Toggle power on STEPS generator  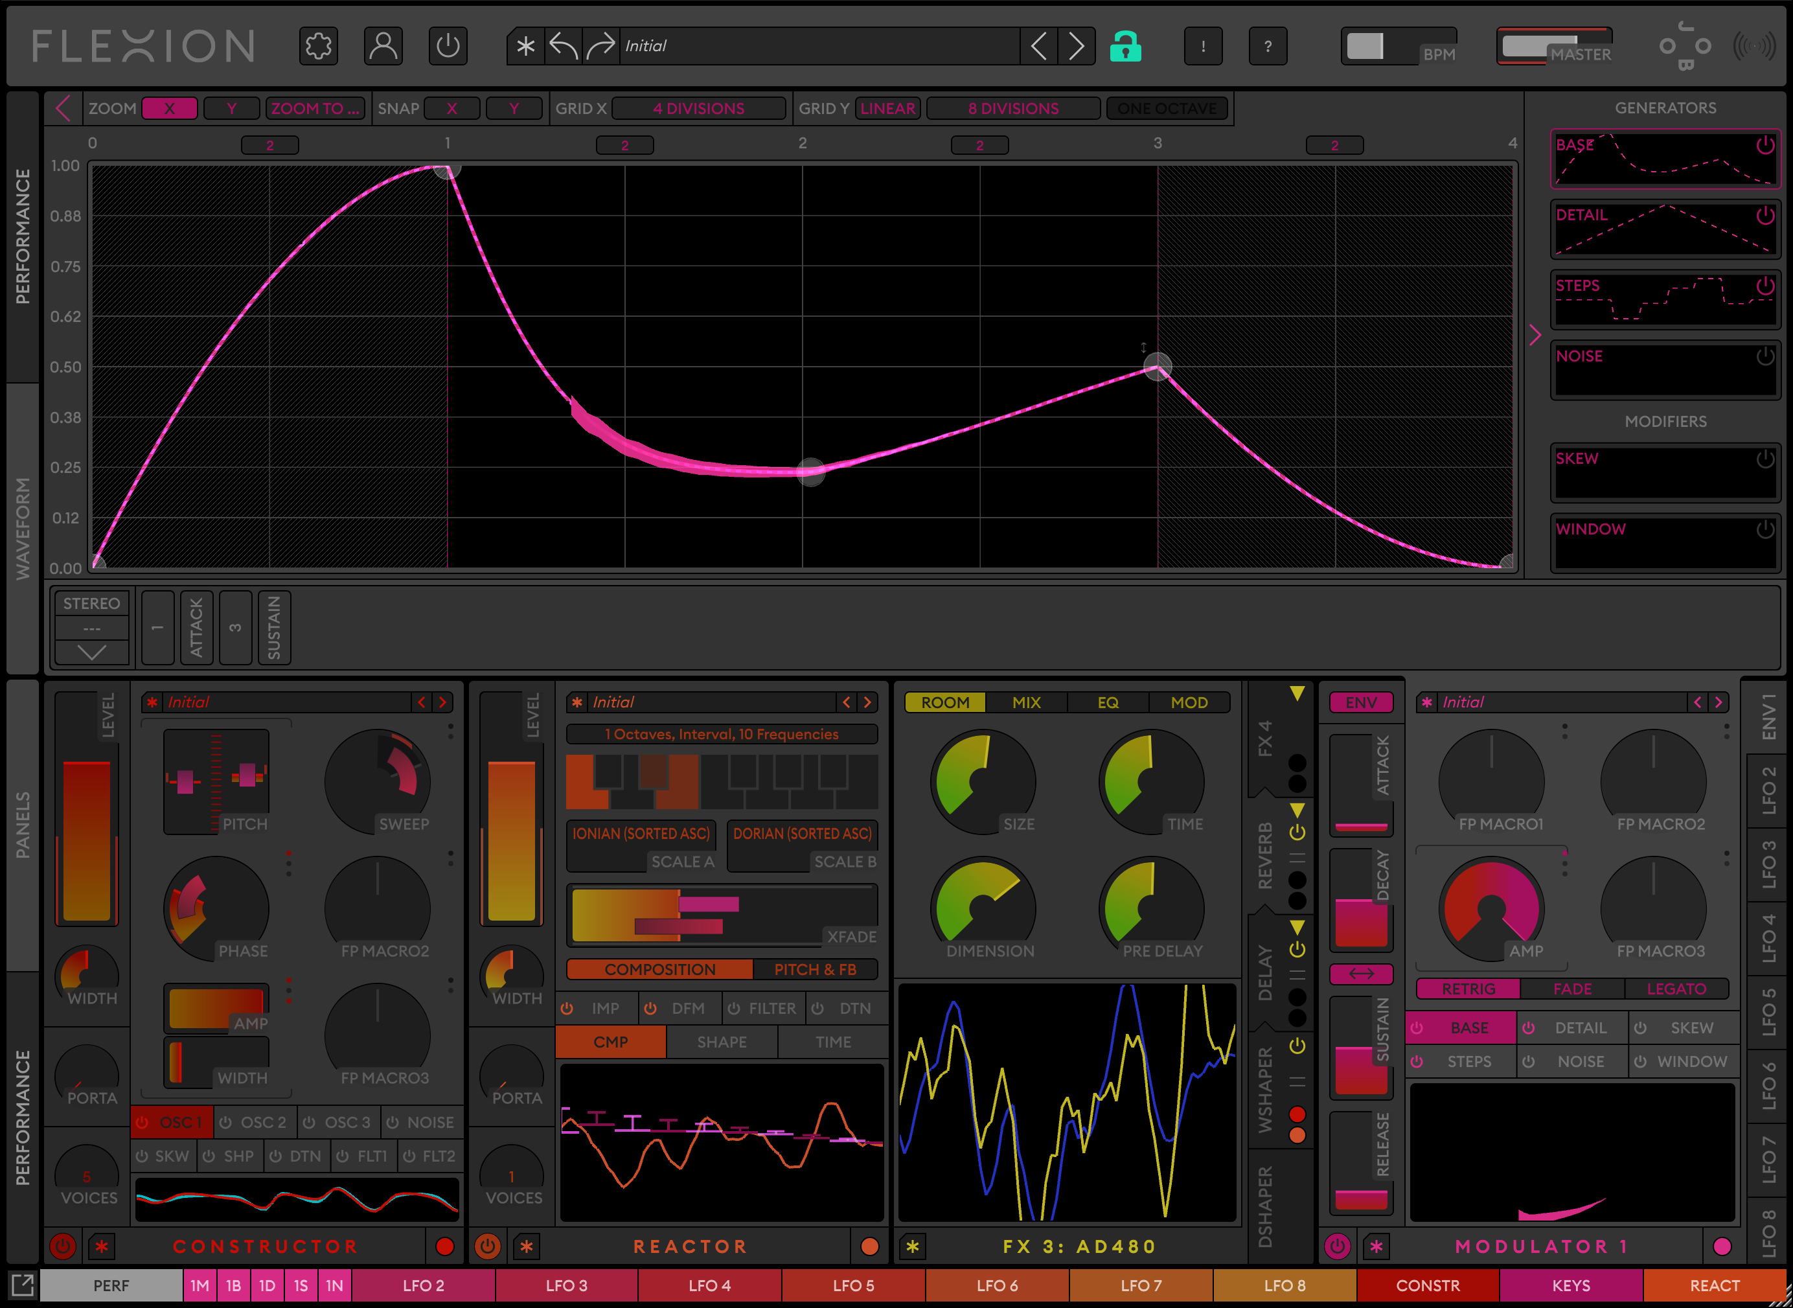coord(1764,286)
